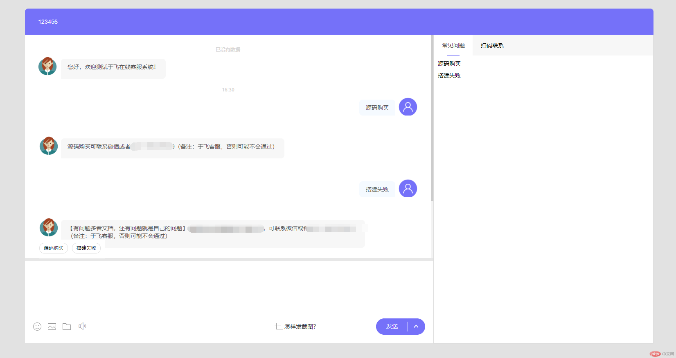Click the folder file upload icon

(x=67, y=327)
